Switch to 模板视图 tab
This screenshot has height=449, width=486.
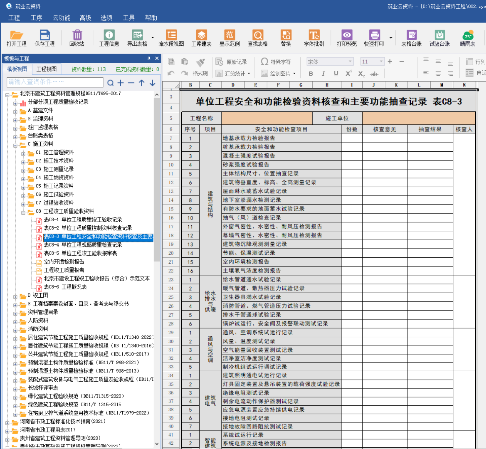click(17, 69)
